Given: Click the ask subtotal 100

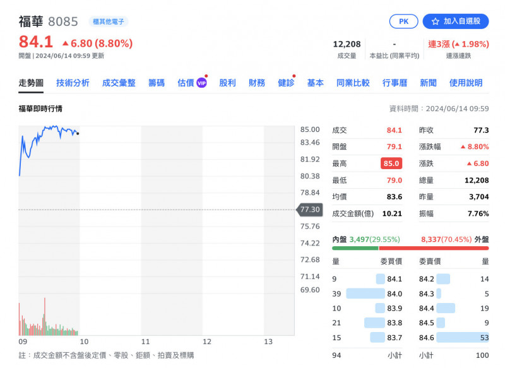Looking at the screenshot, I should tap(482, 355).
